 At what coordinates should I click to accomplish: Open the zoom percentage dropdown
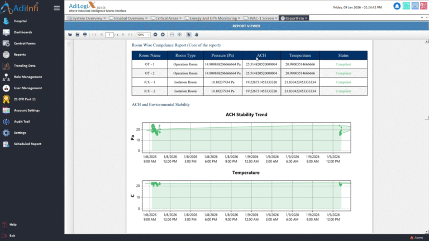[148, 35]
